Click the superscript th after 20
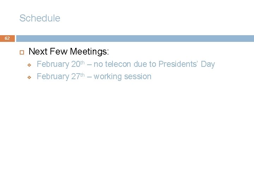The image size is (254, 190). [x=82, y=62]
